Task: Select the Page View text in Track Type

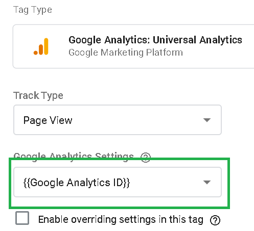Action: (x=48, y=120)
